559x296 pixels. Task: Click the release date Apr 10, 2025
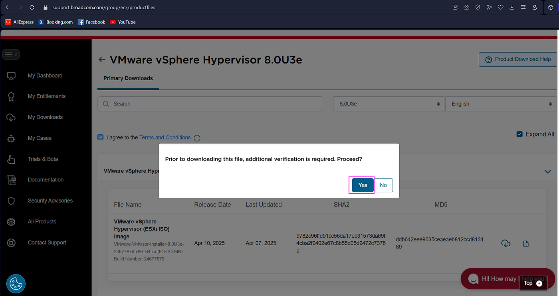point(210,243)
